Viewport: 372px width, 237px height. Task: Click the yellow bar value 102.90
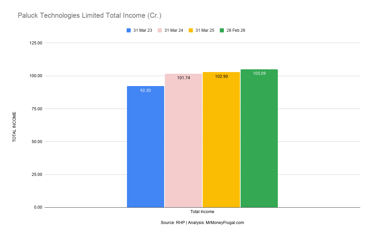pyautogui.click(x=221, y=76)
